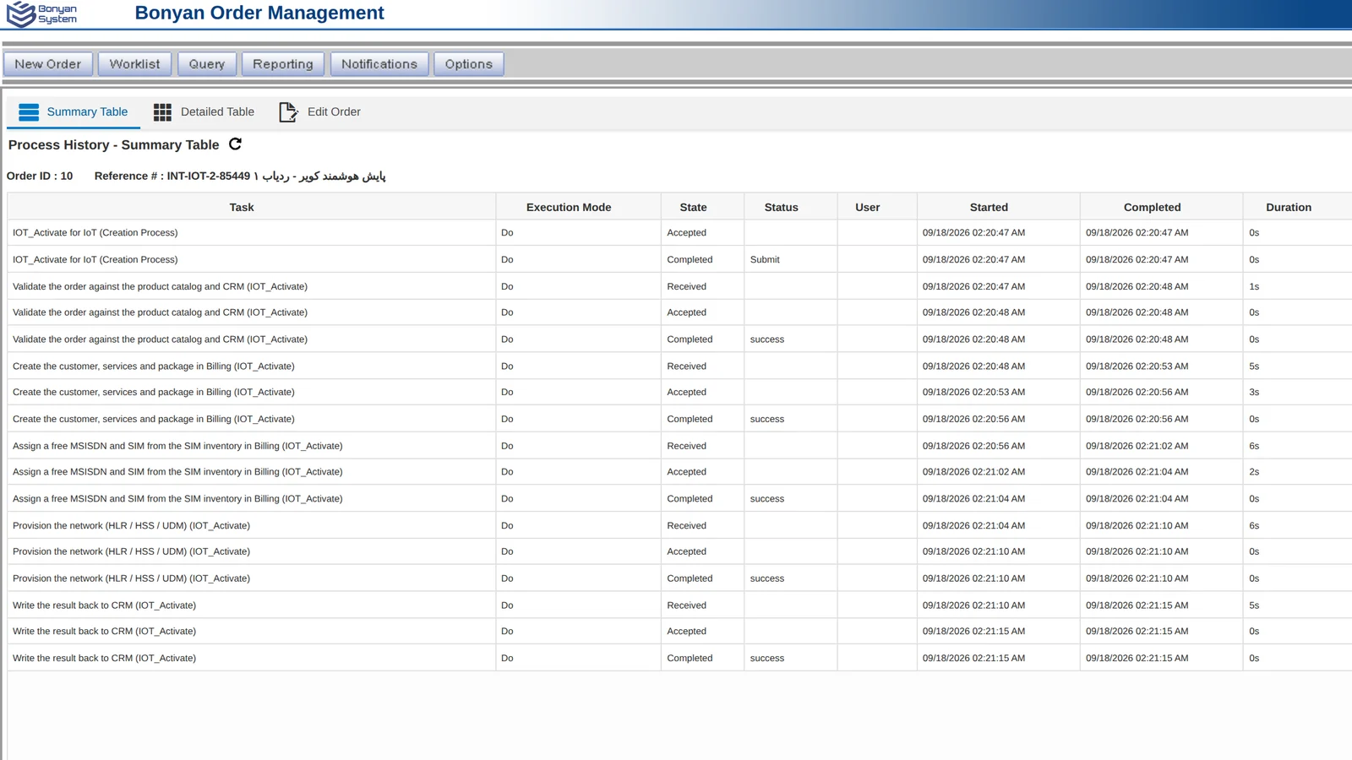Click the Bonyan System logo
This screenshot has width=1352, height=760.
[x=41, y=14]
